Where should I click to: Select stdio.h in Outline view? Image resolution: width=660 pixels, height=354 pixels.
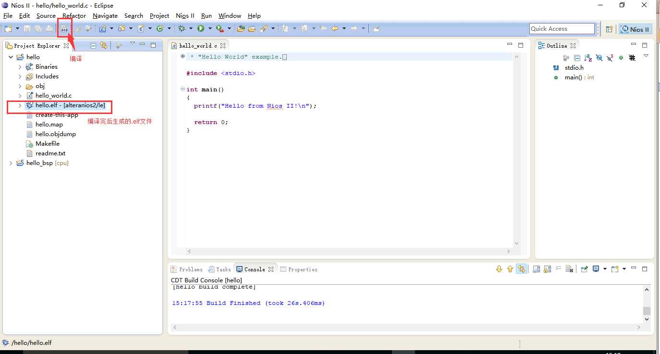pos(574,68)
